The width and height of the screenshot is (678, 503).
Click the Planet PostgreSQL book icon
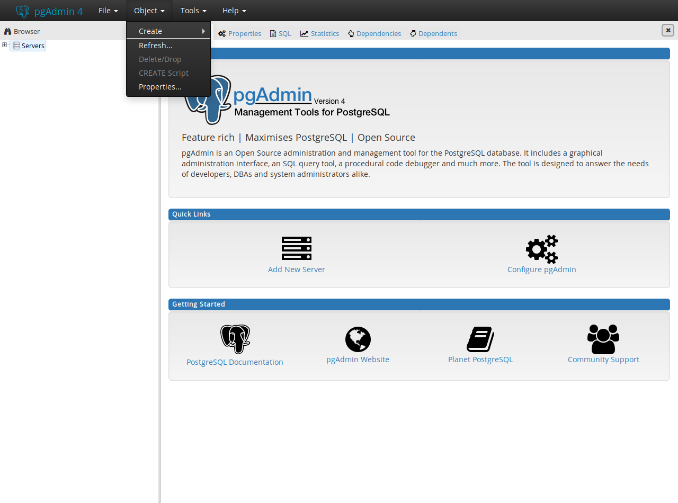click(x=480, y=339)
